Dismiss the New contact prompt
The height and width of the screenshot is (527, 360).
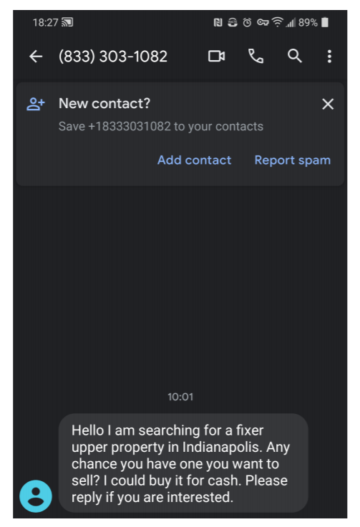[x=328, y=105]
